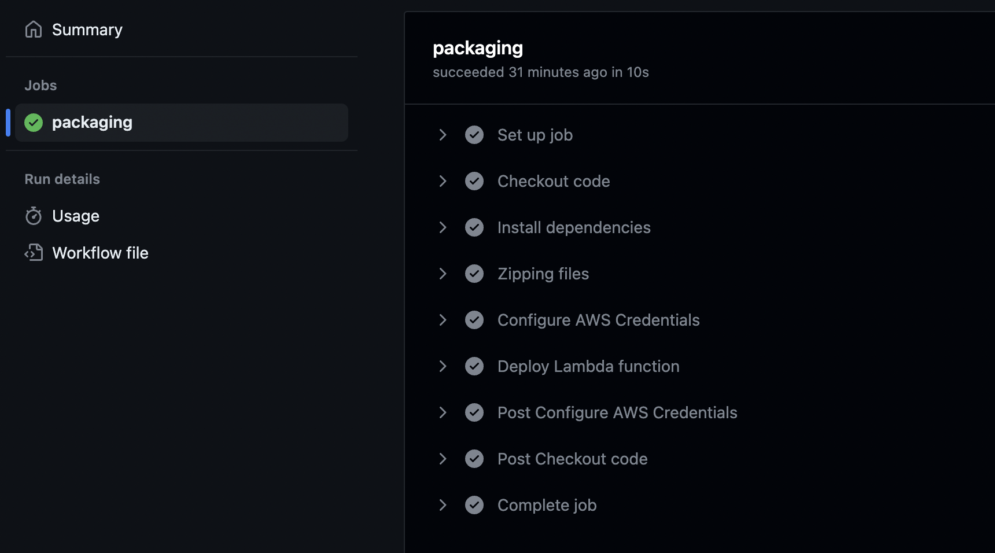This screenshot has width=995, height=553.
Task: Expand the Post Configure AWS Credentials step
Action: click(x=443, y=412)
